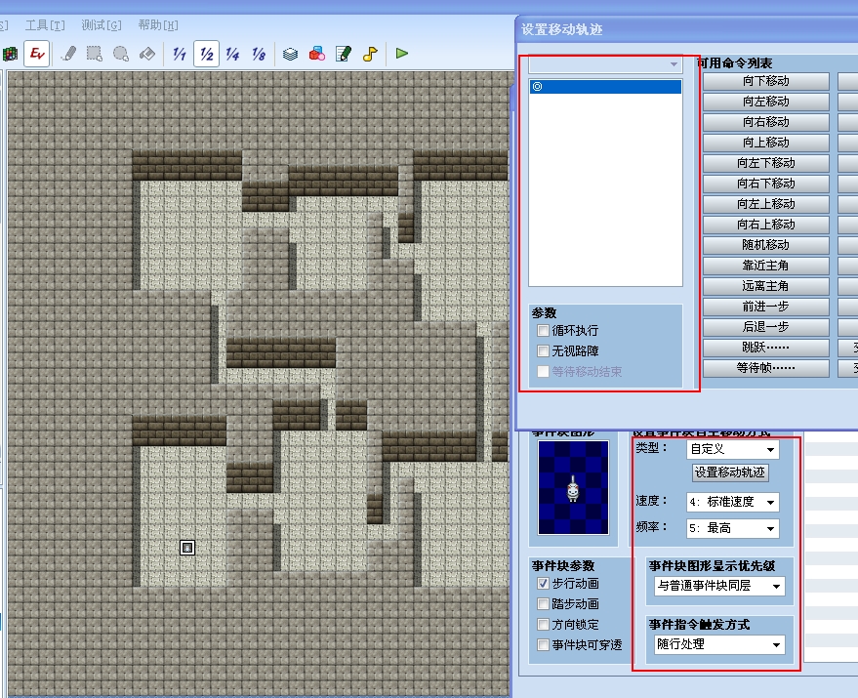Viewport: 858px width, 698px height.
Task: Select the Pencil drawing tool
Action: [68, 54]
